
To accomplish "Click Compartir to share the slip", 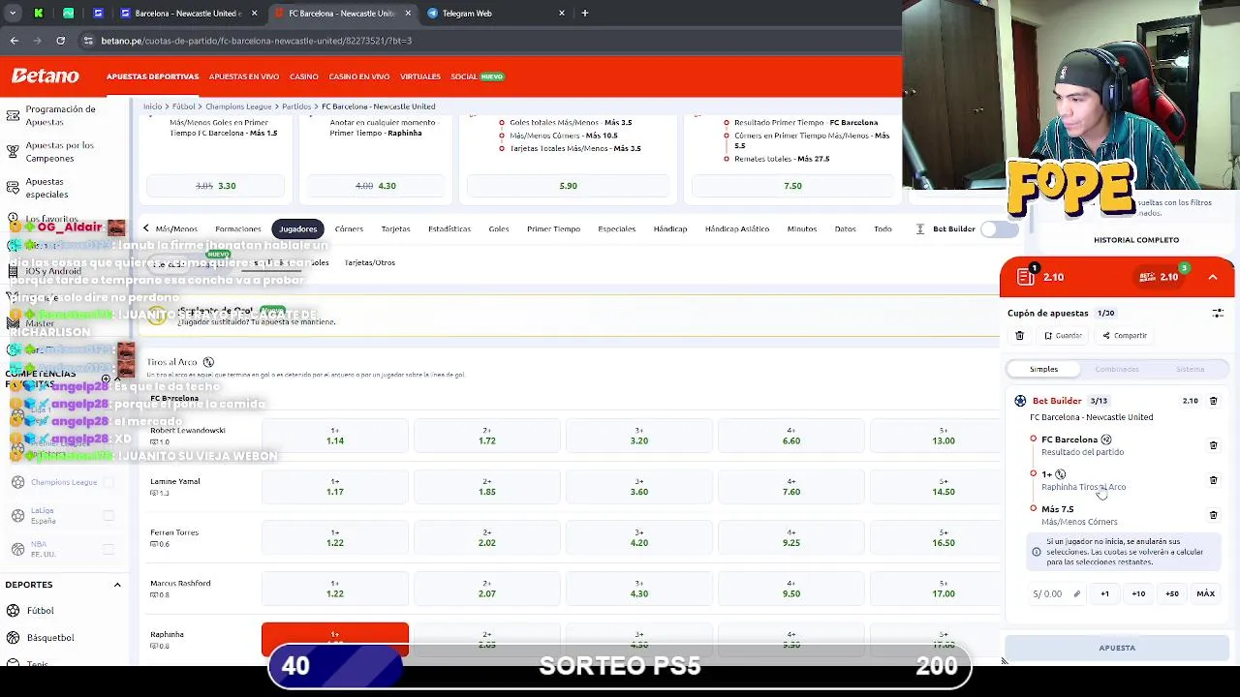I will tap(1125, 336).
